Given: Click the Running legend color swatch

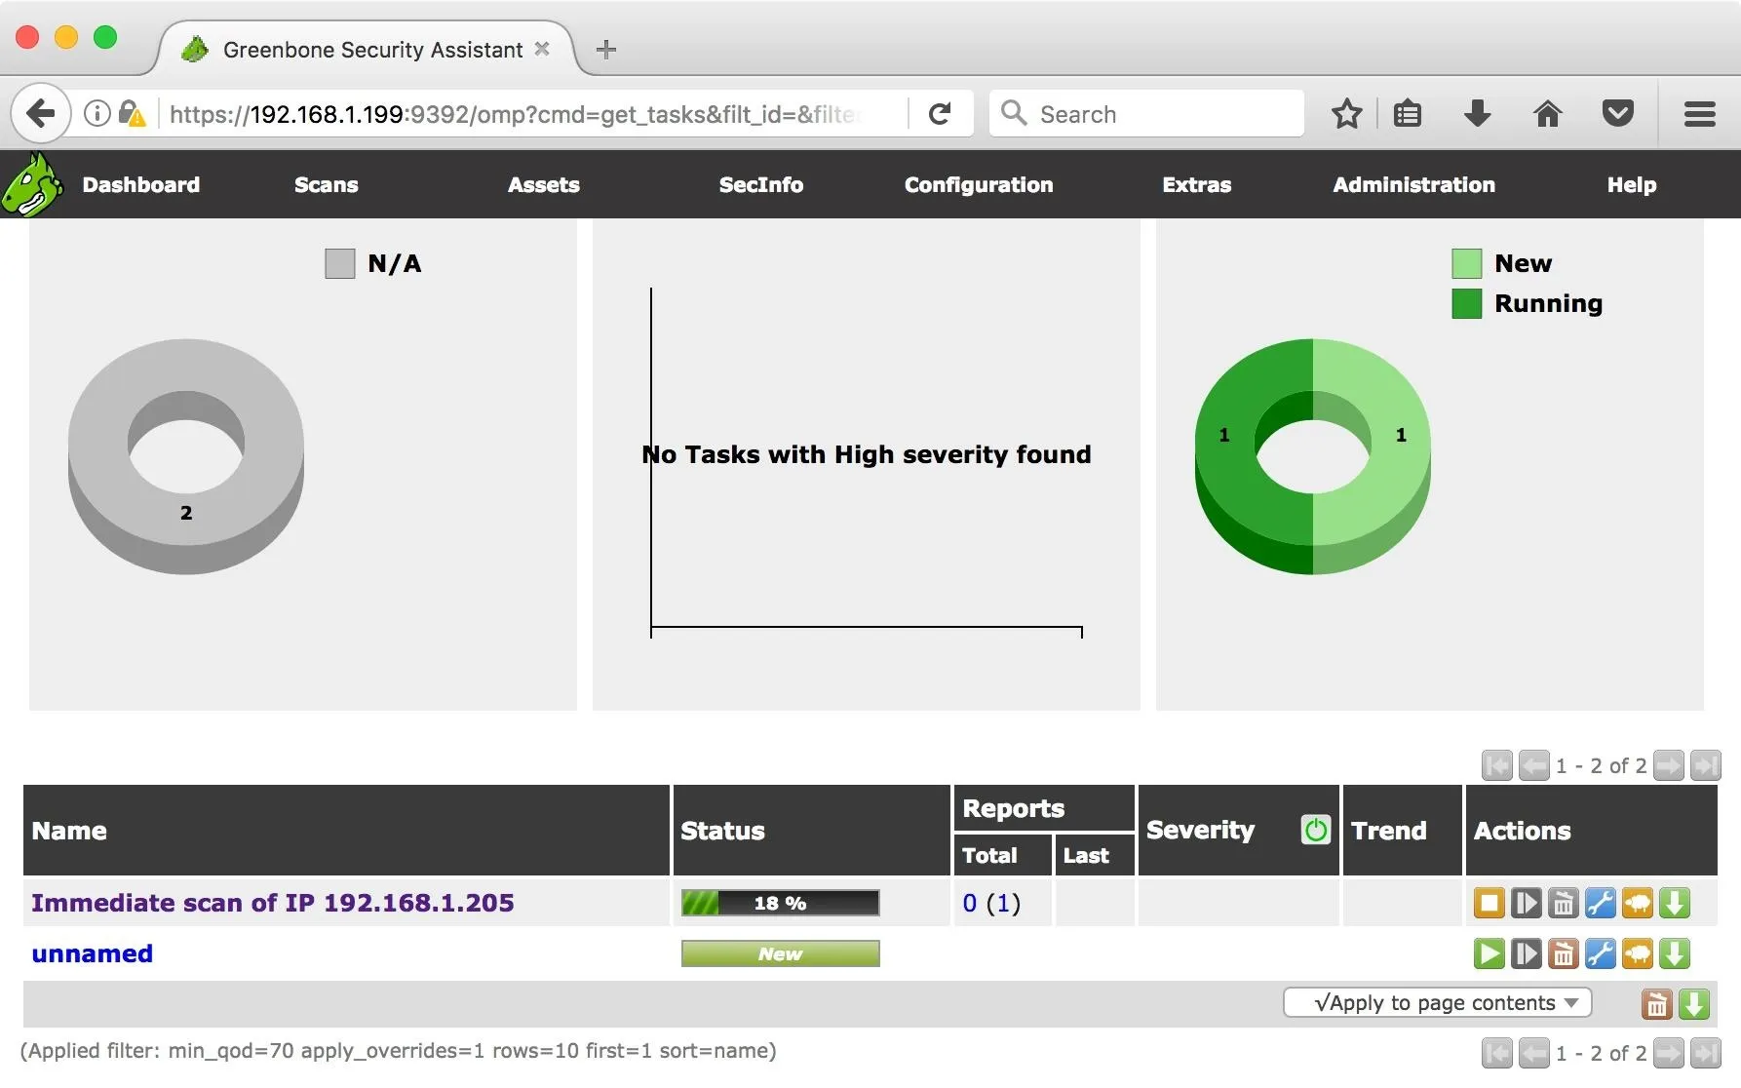Looking at the screenshot, I should point(1466,303).
